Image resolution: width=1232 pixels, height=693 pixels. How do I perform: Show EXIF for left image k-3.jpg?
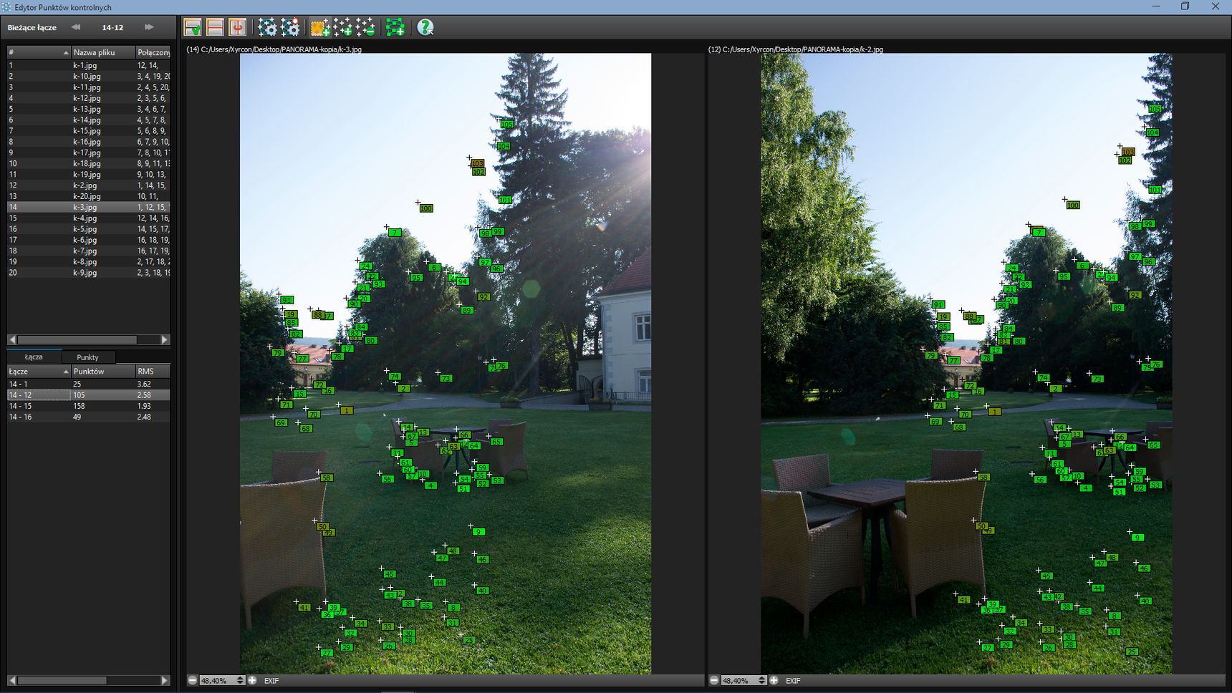click(271, 681)
